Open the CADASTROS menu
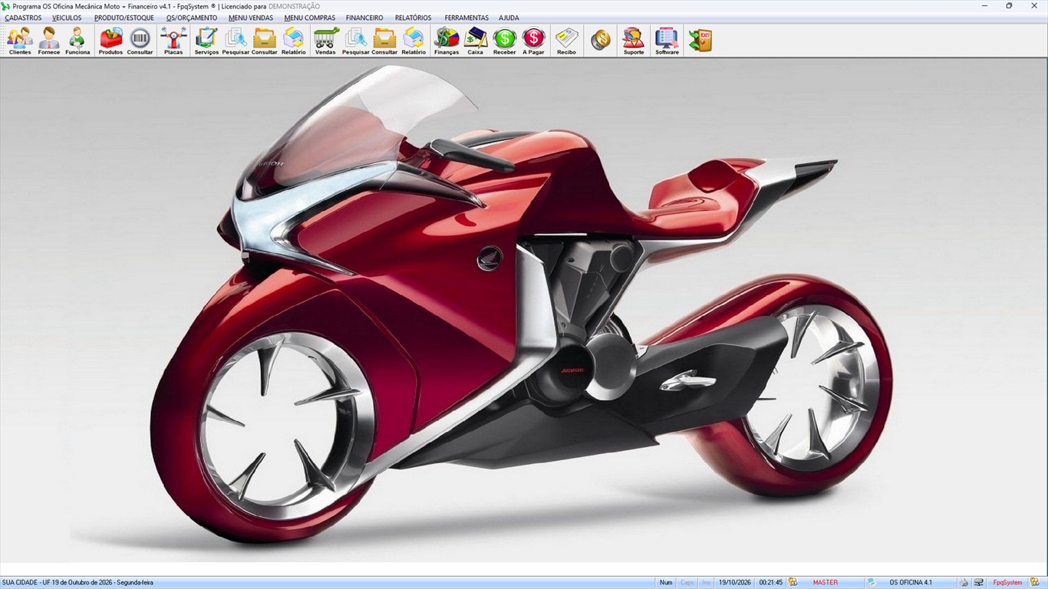The width and height of the screenshot is (1048, 589). pos(24,18)
